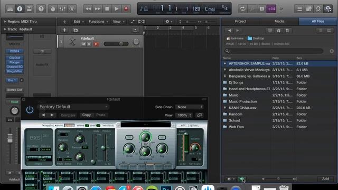The height and width of the screenshot is (190, 338).
Task: Click the #default track pan knob
Action: pos(136,42)
